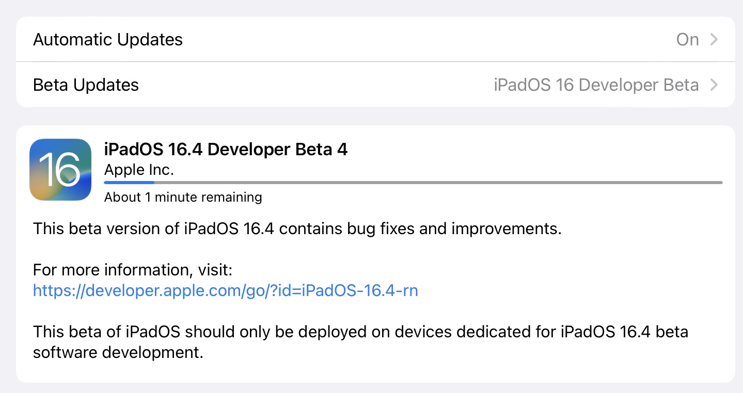Screen dimensions: 743x393
Task: Tap the "For more information, visit:" text
Action: point(133,269)
